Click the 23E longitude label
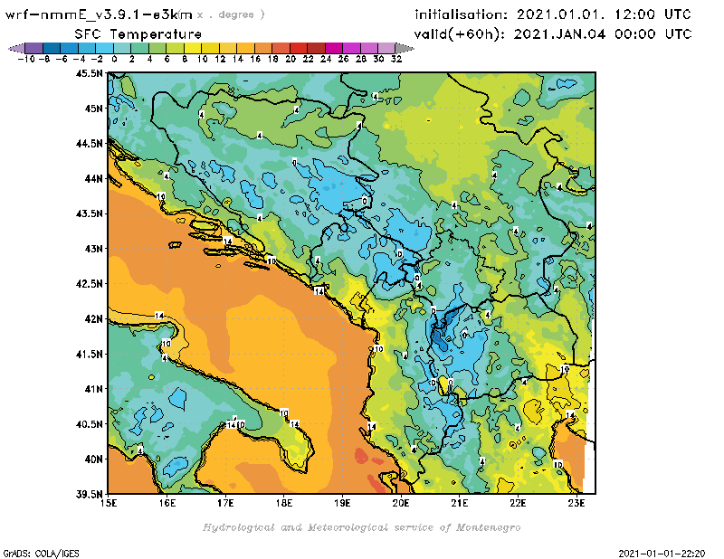 [x=576, y=503]
